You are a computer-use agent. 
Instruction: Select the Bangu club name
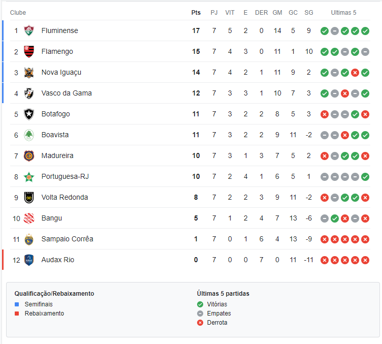[x=52, y=218]
